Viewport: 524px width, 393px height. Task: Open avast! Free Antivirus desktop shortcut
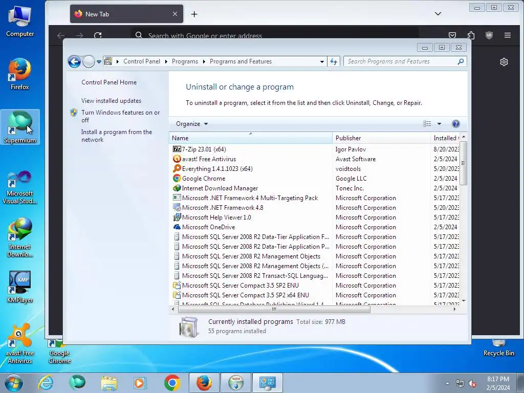tap(20, 343)
